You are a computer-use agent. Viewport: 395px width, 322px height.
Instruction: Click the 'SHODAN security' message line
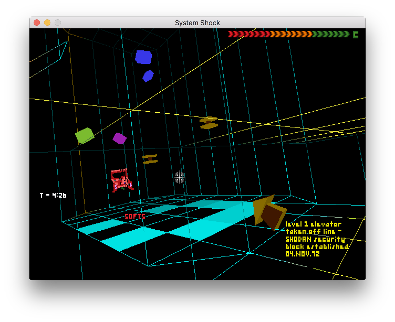click(x=315, y=239)
